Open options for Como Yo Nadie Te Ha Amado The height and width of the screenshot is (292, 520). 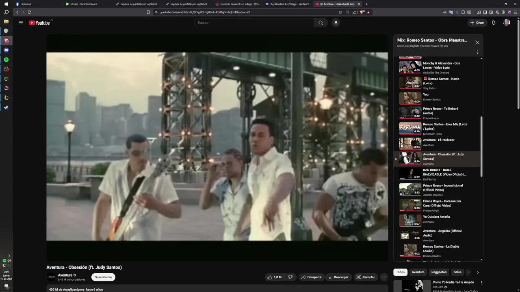481,283
